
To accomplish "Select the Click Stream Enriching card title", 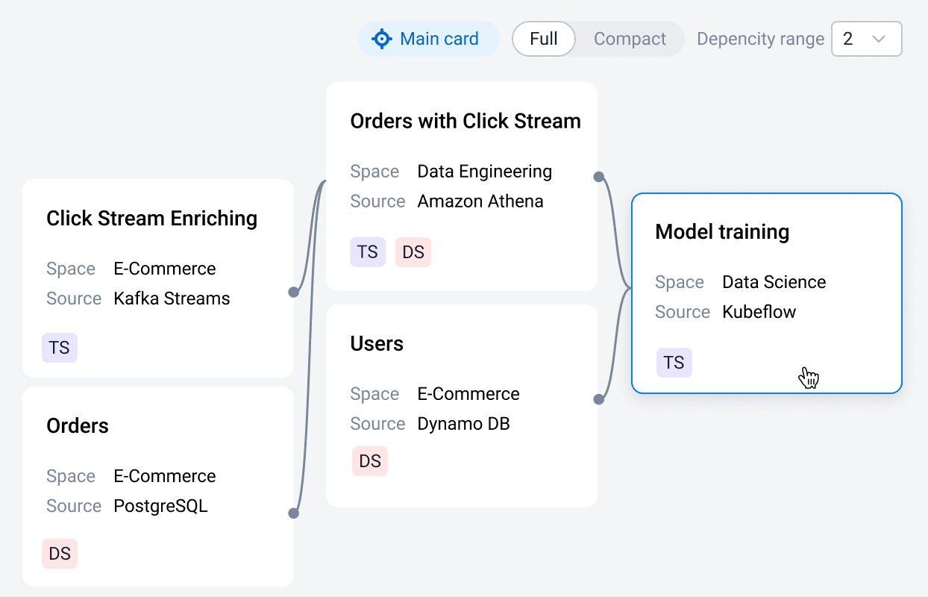I will pyautogui.click(x=151, y=219).
